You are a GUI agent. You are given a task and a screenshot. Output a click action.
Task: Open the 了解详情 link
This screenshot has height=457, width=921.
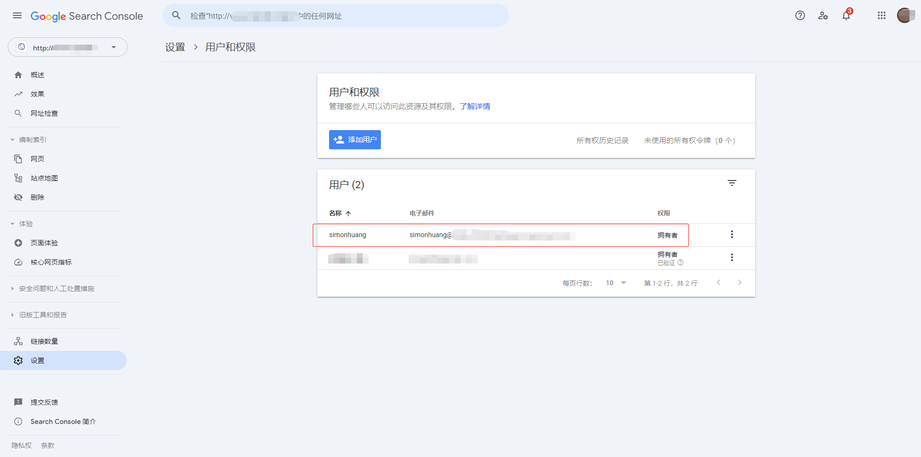[x=475, y=106]
